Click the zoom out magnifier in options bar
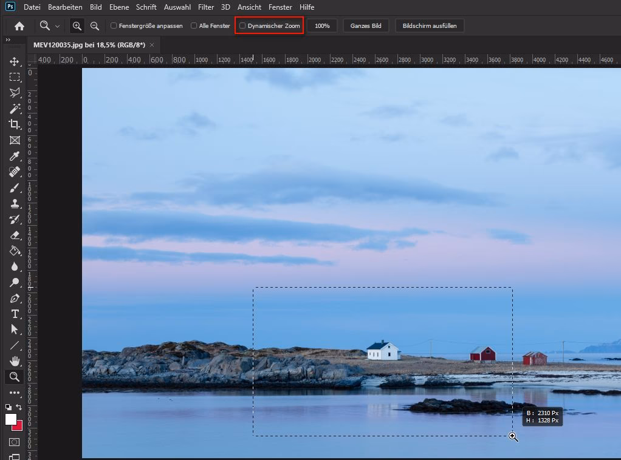Viewport: 621px width, 460px height. pyautogui.click(x=95, y=26)
